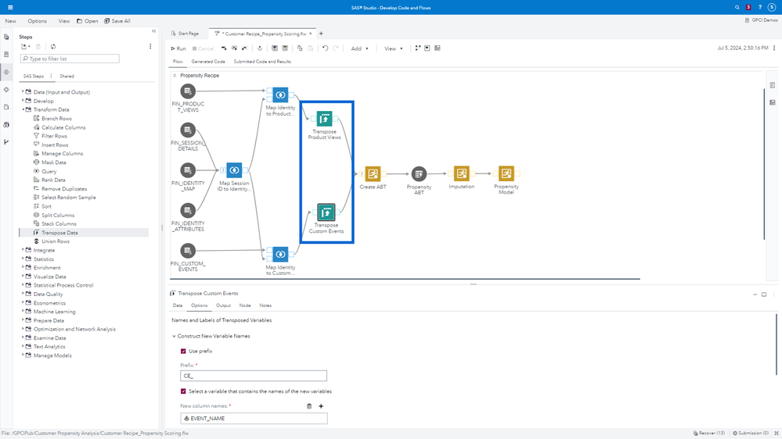Collapse Construct New Variable Names section
The width and height of the screenshot is (782, 439).
coord(175,336)
